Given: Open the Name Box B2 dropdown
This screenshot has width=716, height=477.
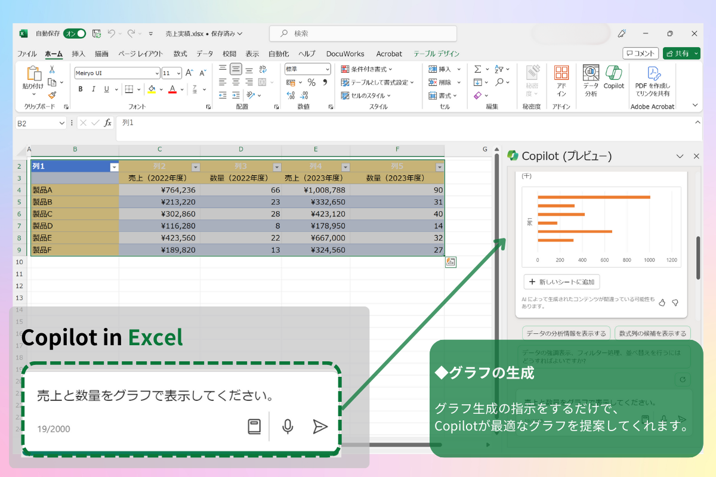Looking at the screenshot, I should [62, 123].
